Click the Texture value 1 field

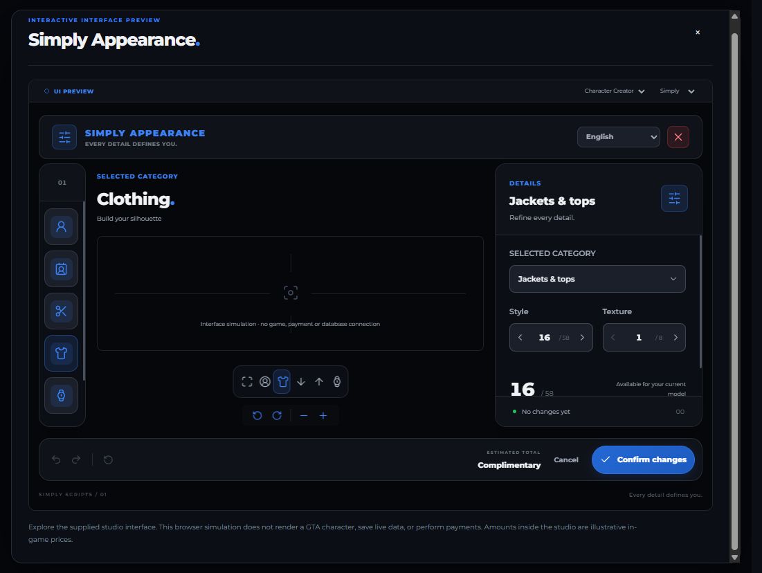coord(639,337)
